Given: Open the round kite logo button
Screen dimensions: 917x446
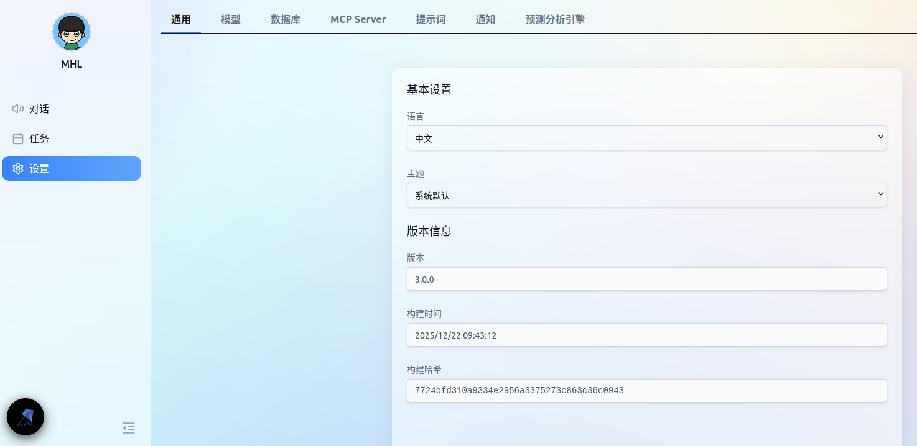Looking at the screenshot, I should point(26,417).
